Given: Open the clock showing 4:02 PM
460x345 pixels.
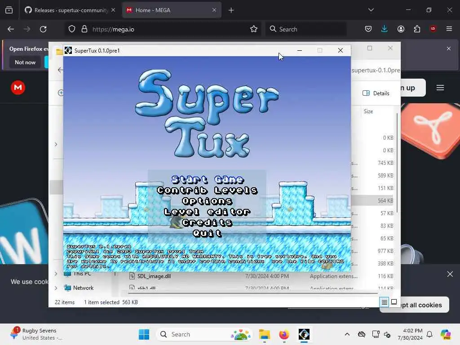Looking at the screenshot, I should (x=410, y=334).
